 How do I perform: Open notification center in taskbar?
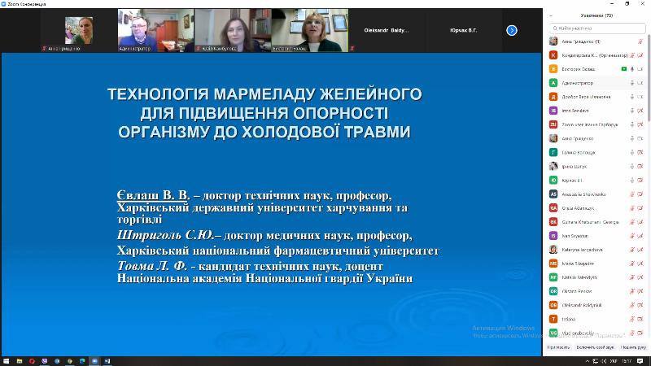click(x=640, y=361)
